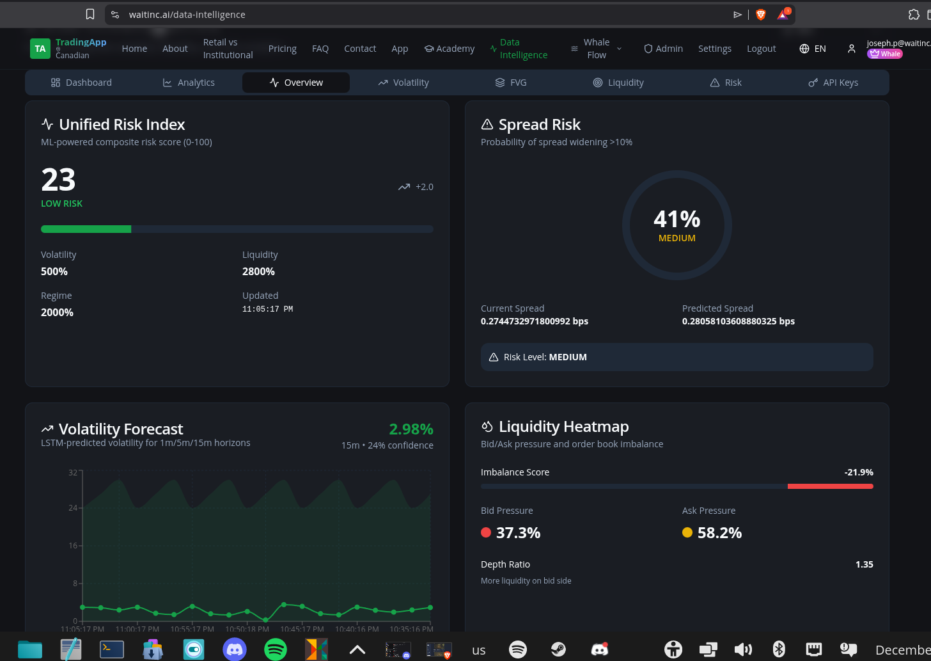The image size is (931, 661).
Task: Click the trend-line icon on the Volatility tab
Action: click(382, 82)
